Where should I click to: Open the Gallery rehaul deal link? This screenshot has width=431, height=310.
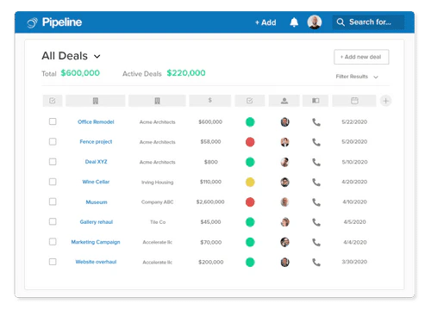(97, 222)
